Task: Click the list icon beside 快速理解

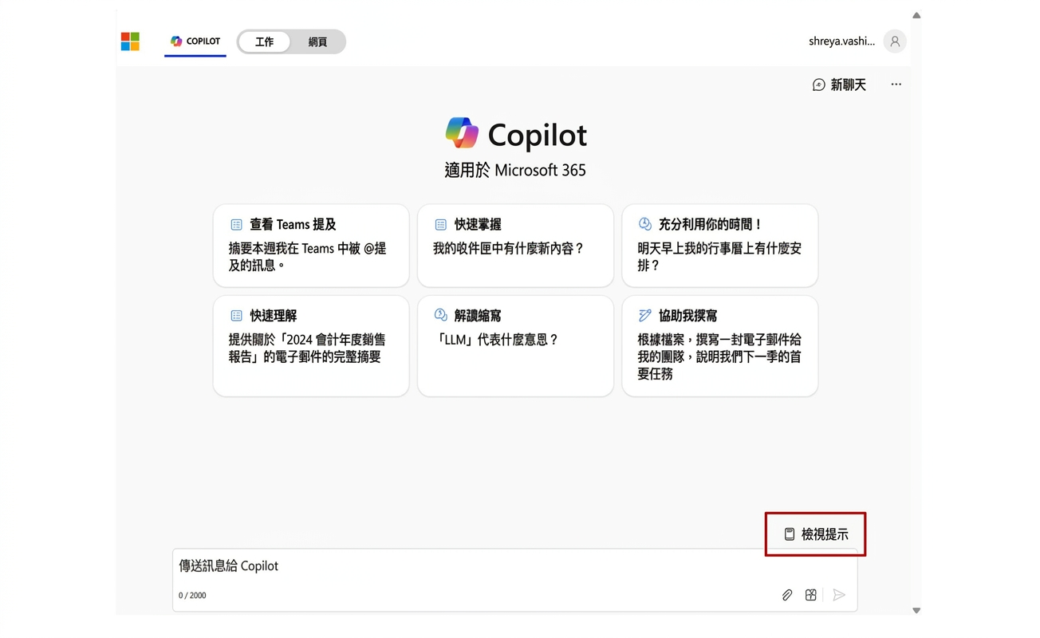Action: click(236, 316)
